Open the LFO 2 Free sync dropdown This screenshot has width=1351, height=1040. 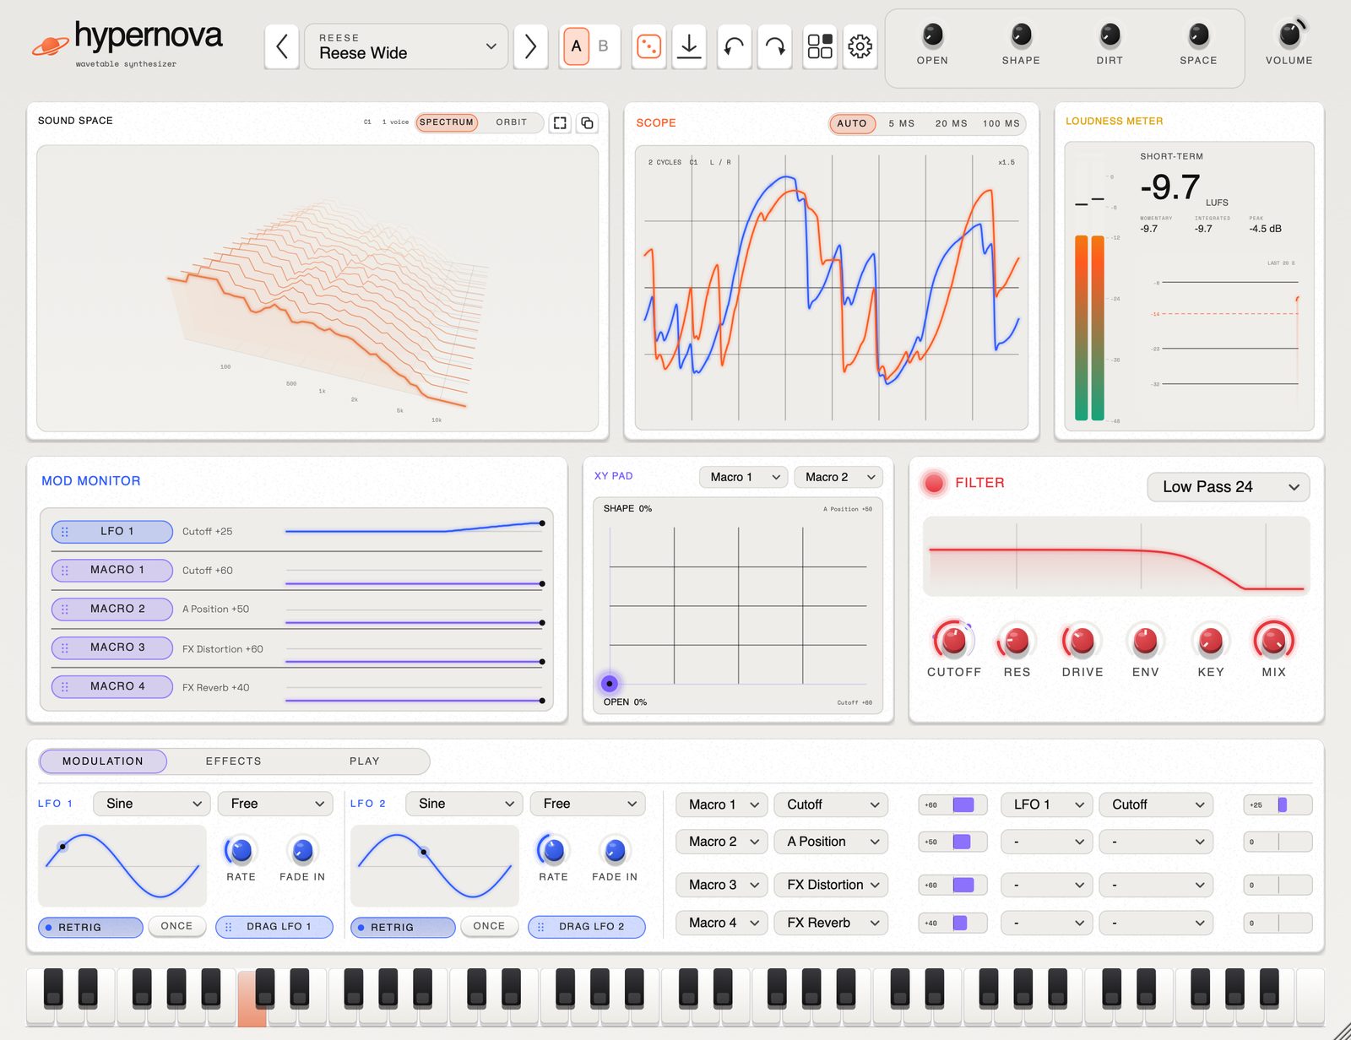(588, 804)
